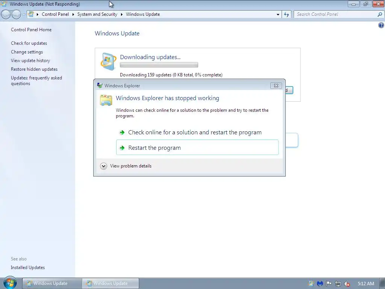This screenshot has width=385, height=289.
Task: Open address bar history dropdown
Action: (x=278, y=15)
